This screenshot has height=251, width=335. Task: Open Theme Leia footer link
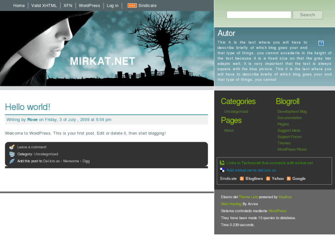click(248, 197)
